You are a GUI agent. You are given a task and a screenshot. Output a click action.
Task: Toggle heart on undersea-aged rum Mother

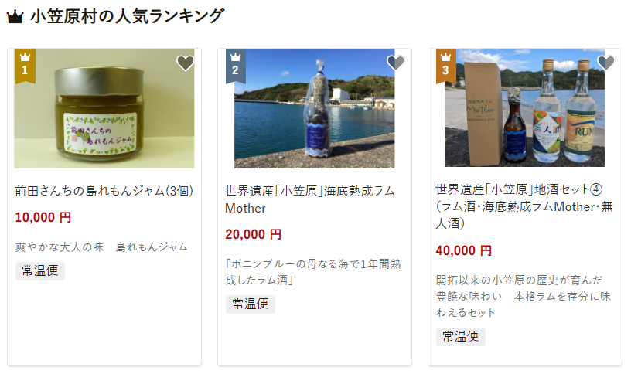pos(396,63)
